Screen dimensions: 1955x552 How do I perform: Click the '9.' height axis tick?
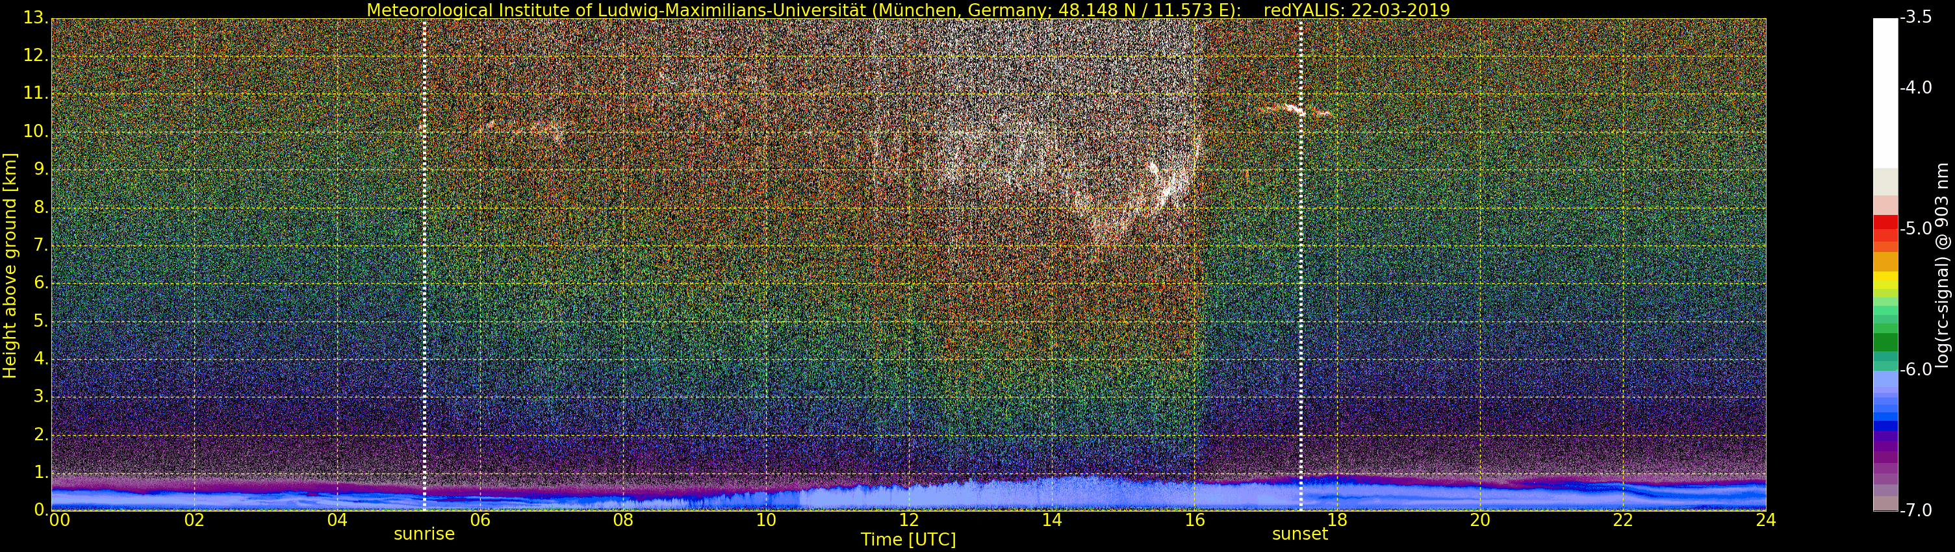(41, 168)
